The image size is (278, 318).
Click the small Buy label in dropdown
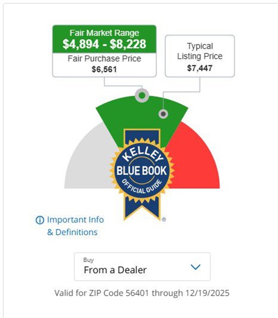[88, 260]
